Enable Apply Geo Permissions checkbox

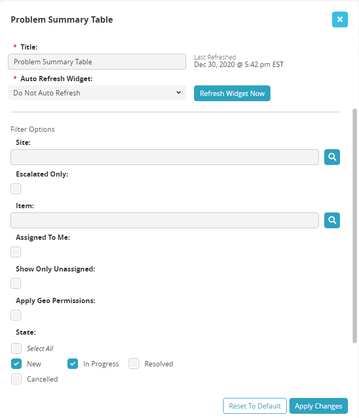pos(16,315)
